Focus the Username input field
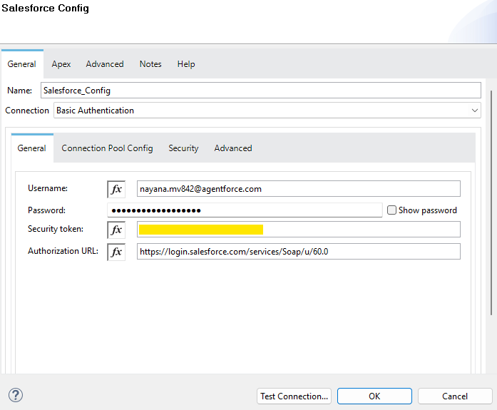The height and width of the screenshot is (410, 497). [x=299, y=189]
